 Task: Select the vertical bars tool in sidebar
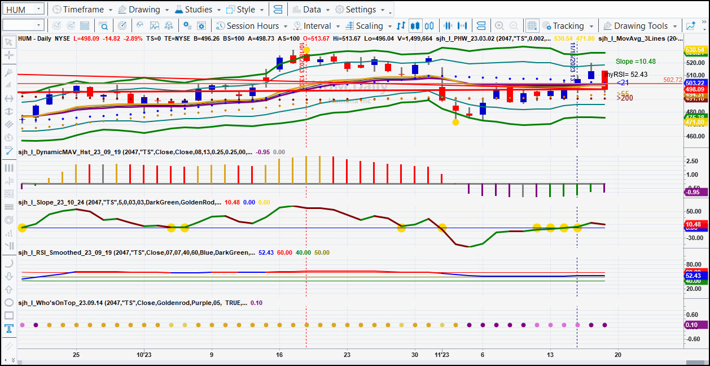[8, 168]
